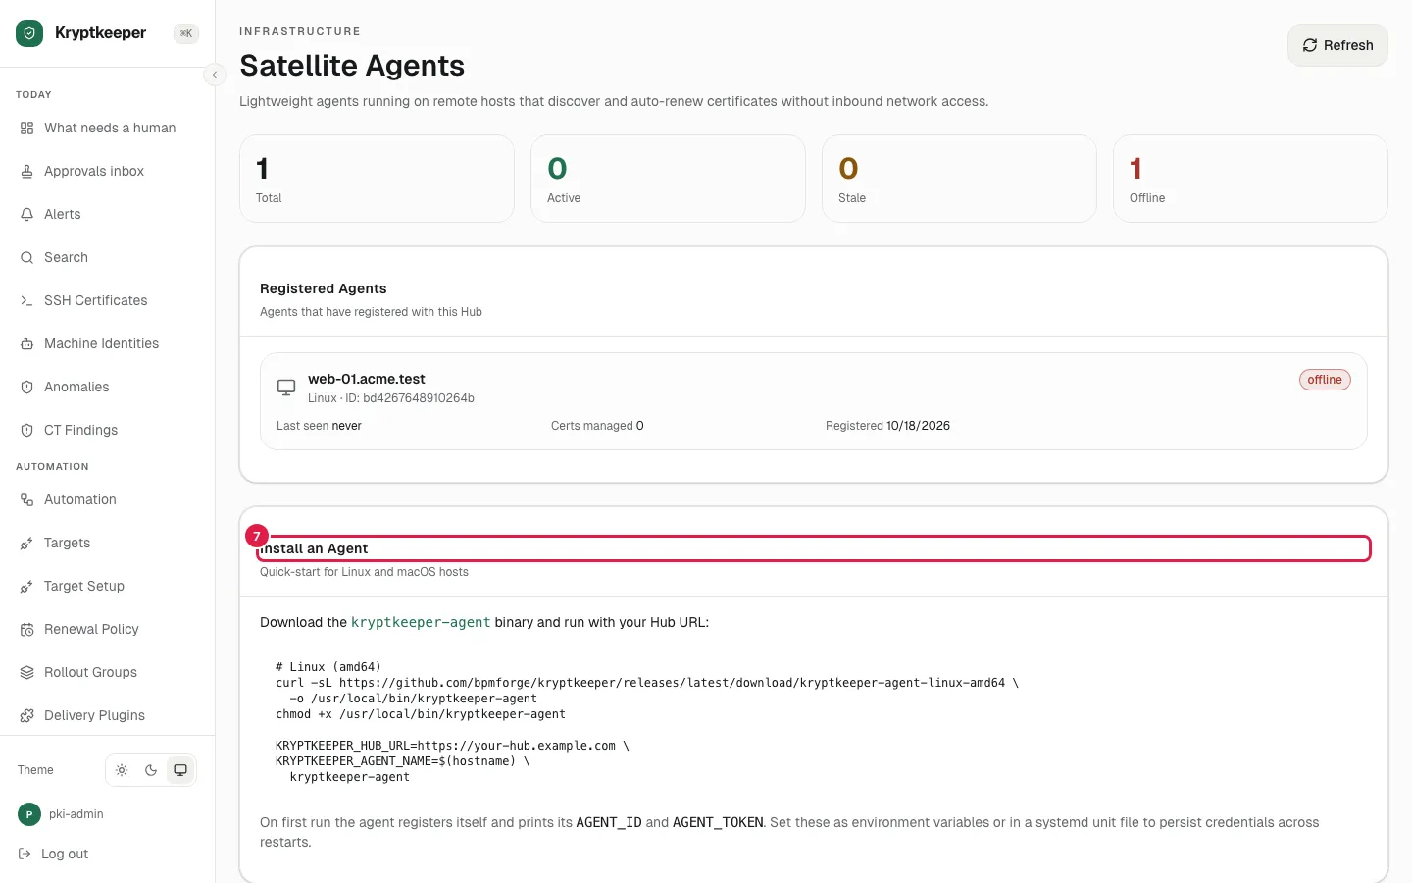1412x883 pixels.
Task: Click the pki-admin user avatar
Action: pos(29,814)
